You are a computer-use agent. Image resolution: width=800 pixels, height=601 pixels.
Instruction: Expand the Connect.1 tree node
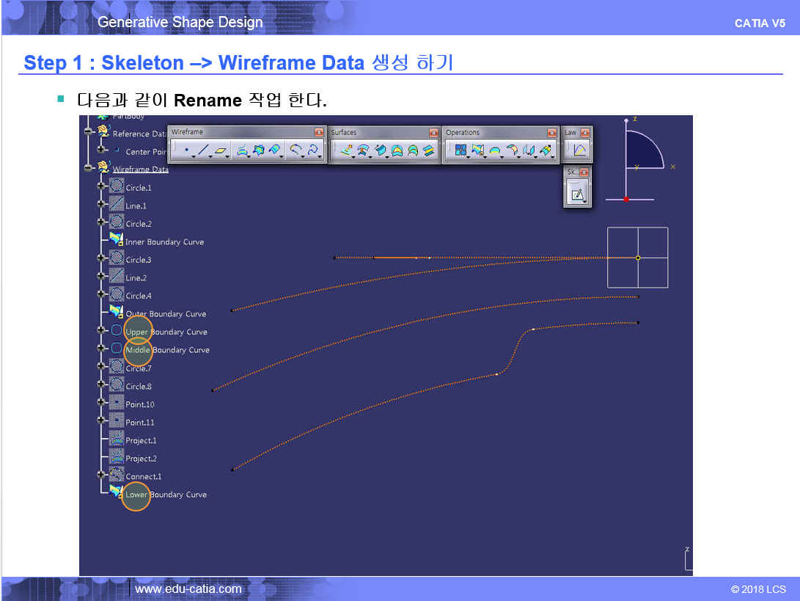100,475
